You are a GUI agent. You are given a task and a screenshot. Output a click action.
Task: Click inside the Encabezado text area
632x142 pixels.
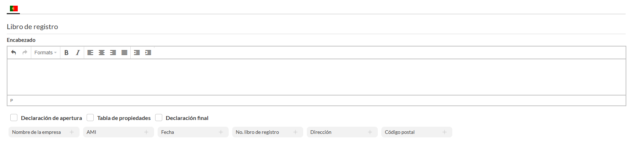[316, 77]
